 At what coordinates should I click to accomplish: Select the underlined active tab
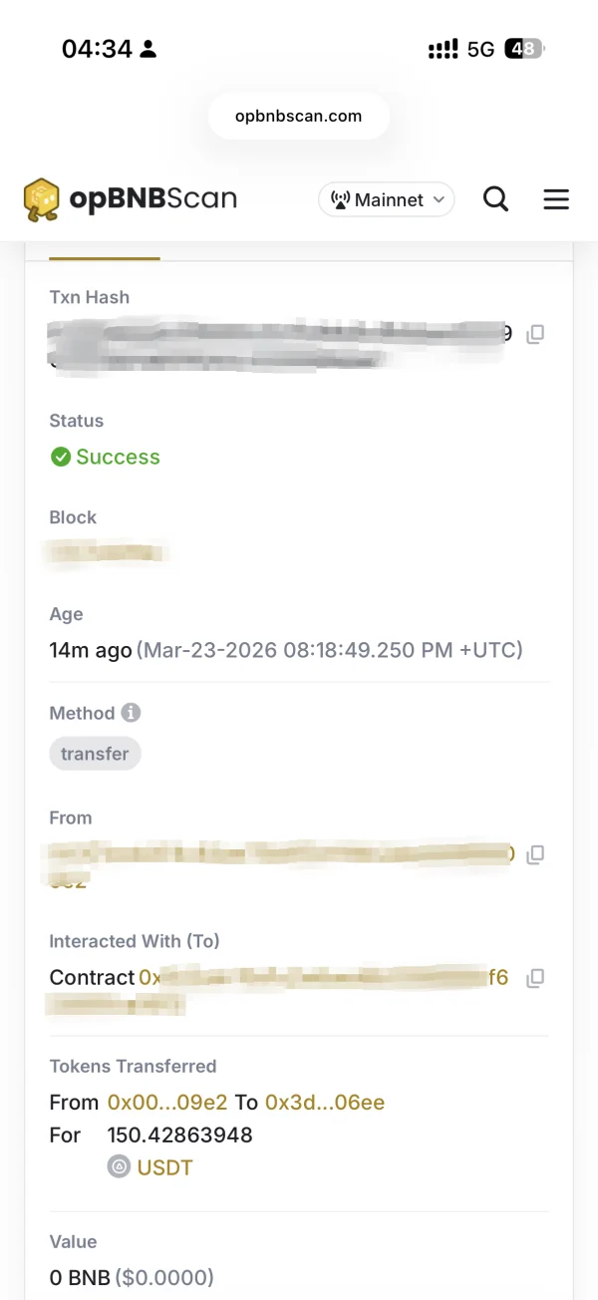pos(105,251)
